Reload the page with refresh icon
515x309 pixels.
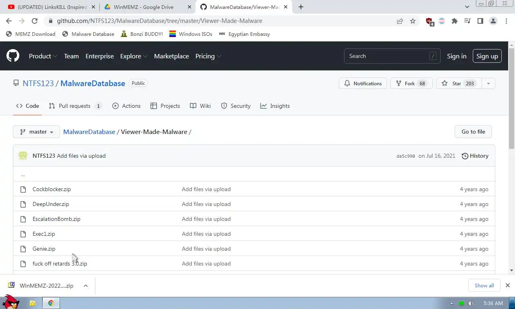click(35, 21)
